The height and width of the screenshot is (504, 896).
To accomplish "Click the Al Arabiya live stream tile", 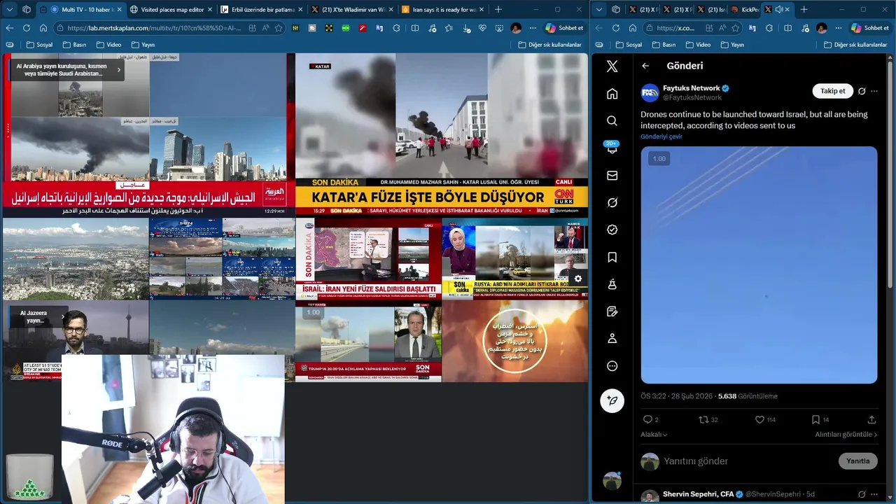I will (x=148, y=134).
